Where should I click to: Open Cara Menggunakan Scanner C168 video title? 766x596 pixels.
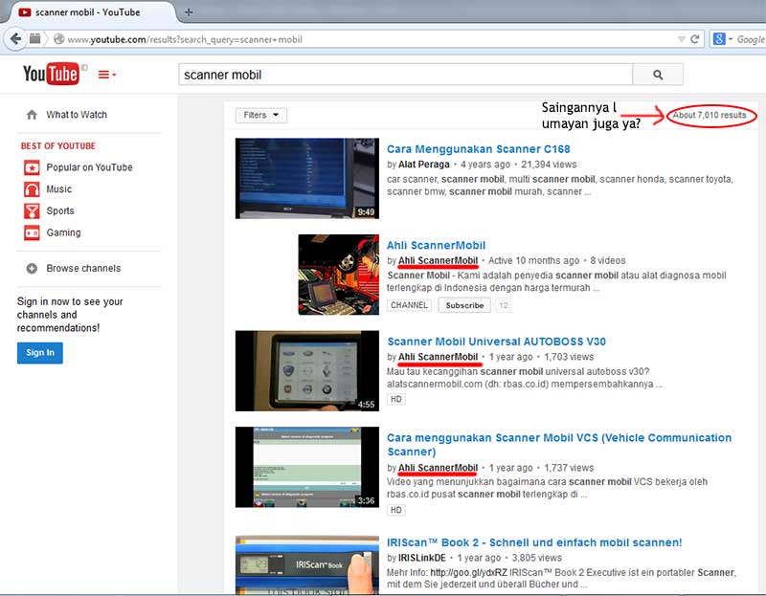coord(478,149)
